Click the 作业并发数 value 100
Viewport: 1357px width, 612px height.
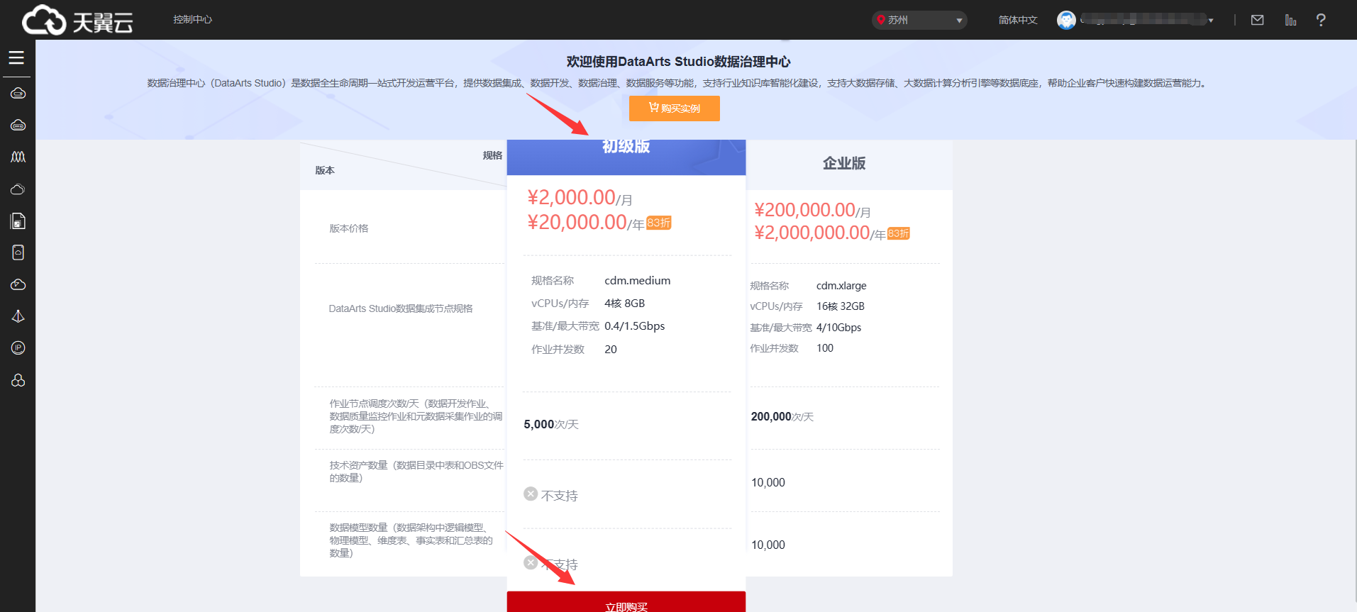pyautogui.click(x=825, y=348)
